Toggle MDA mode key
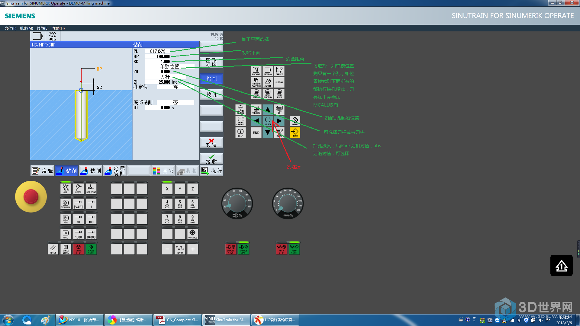This screenshot has width=580, height=326. 66,219
